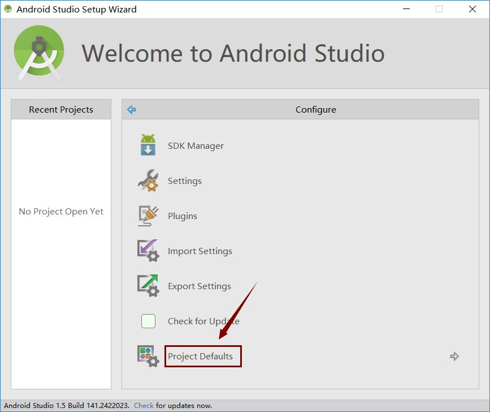Open the Plugins entry

click(183, 216)
